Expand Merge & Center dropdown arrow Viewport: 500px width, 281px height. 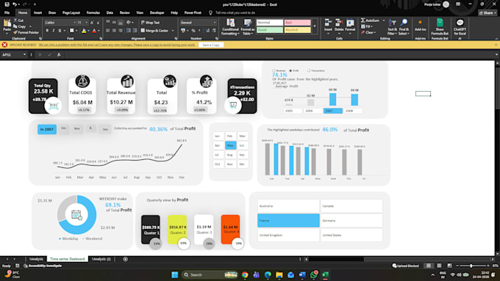coord(173,31)
